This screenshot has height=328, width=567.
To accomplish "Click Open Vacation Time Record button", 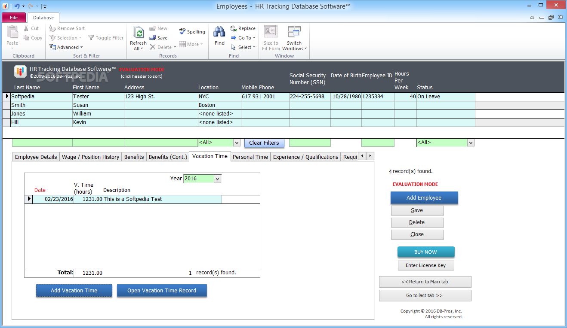I will click(x=162, y=291).
